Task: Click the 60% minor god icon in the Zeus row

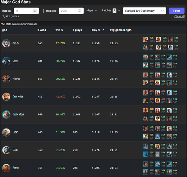Action: coord(170,39)
